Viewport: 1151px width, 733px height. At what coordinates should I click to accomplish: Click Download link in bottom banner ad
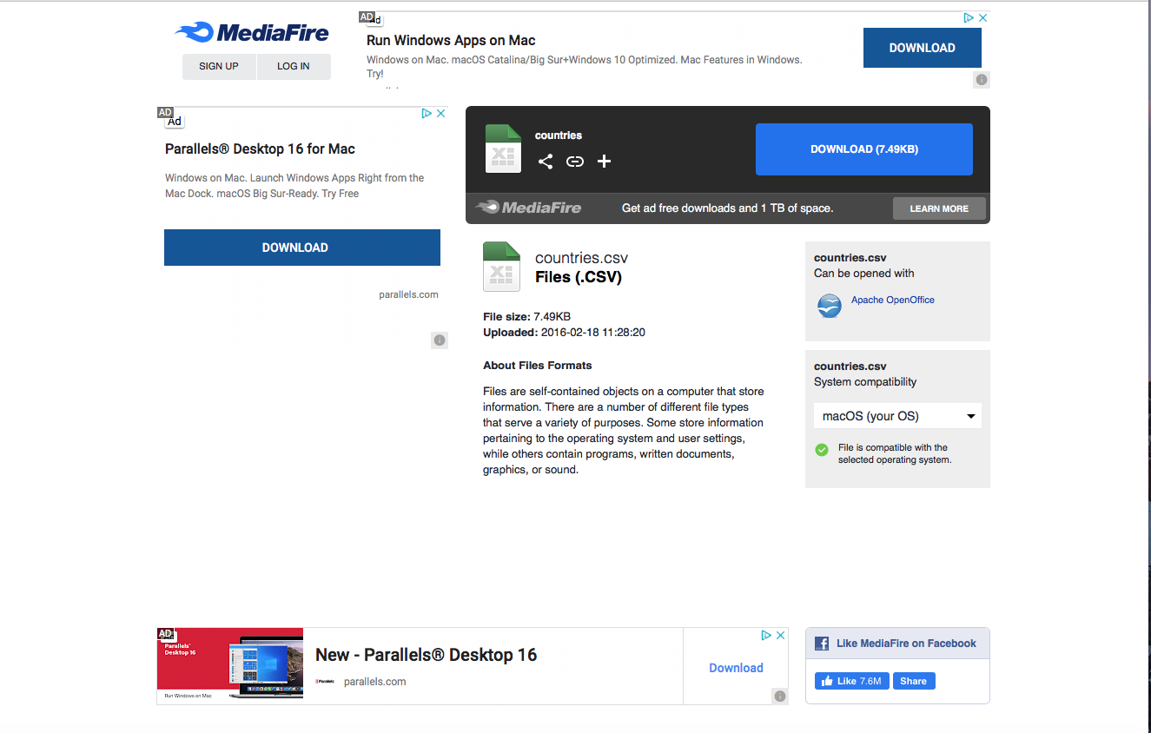(x=736, y=668)
